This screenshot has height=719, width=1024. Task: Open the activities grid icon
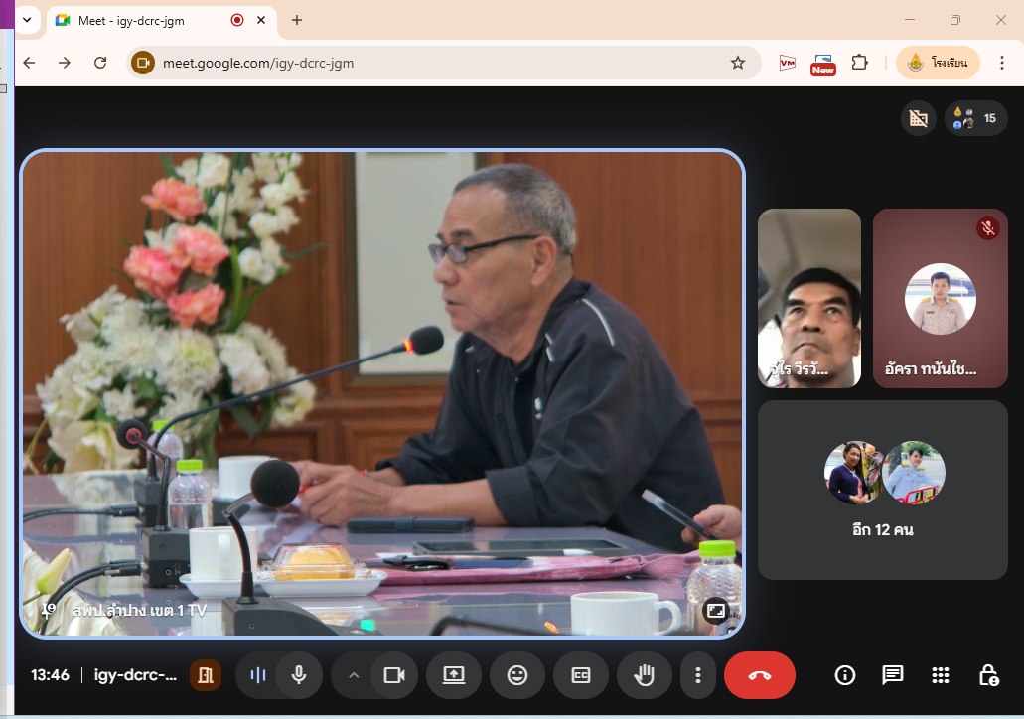click(941, 675)
